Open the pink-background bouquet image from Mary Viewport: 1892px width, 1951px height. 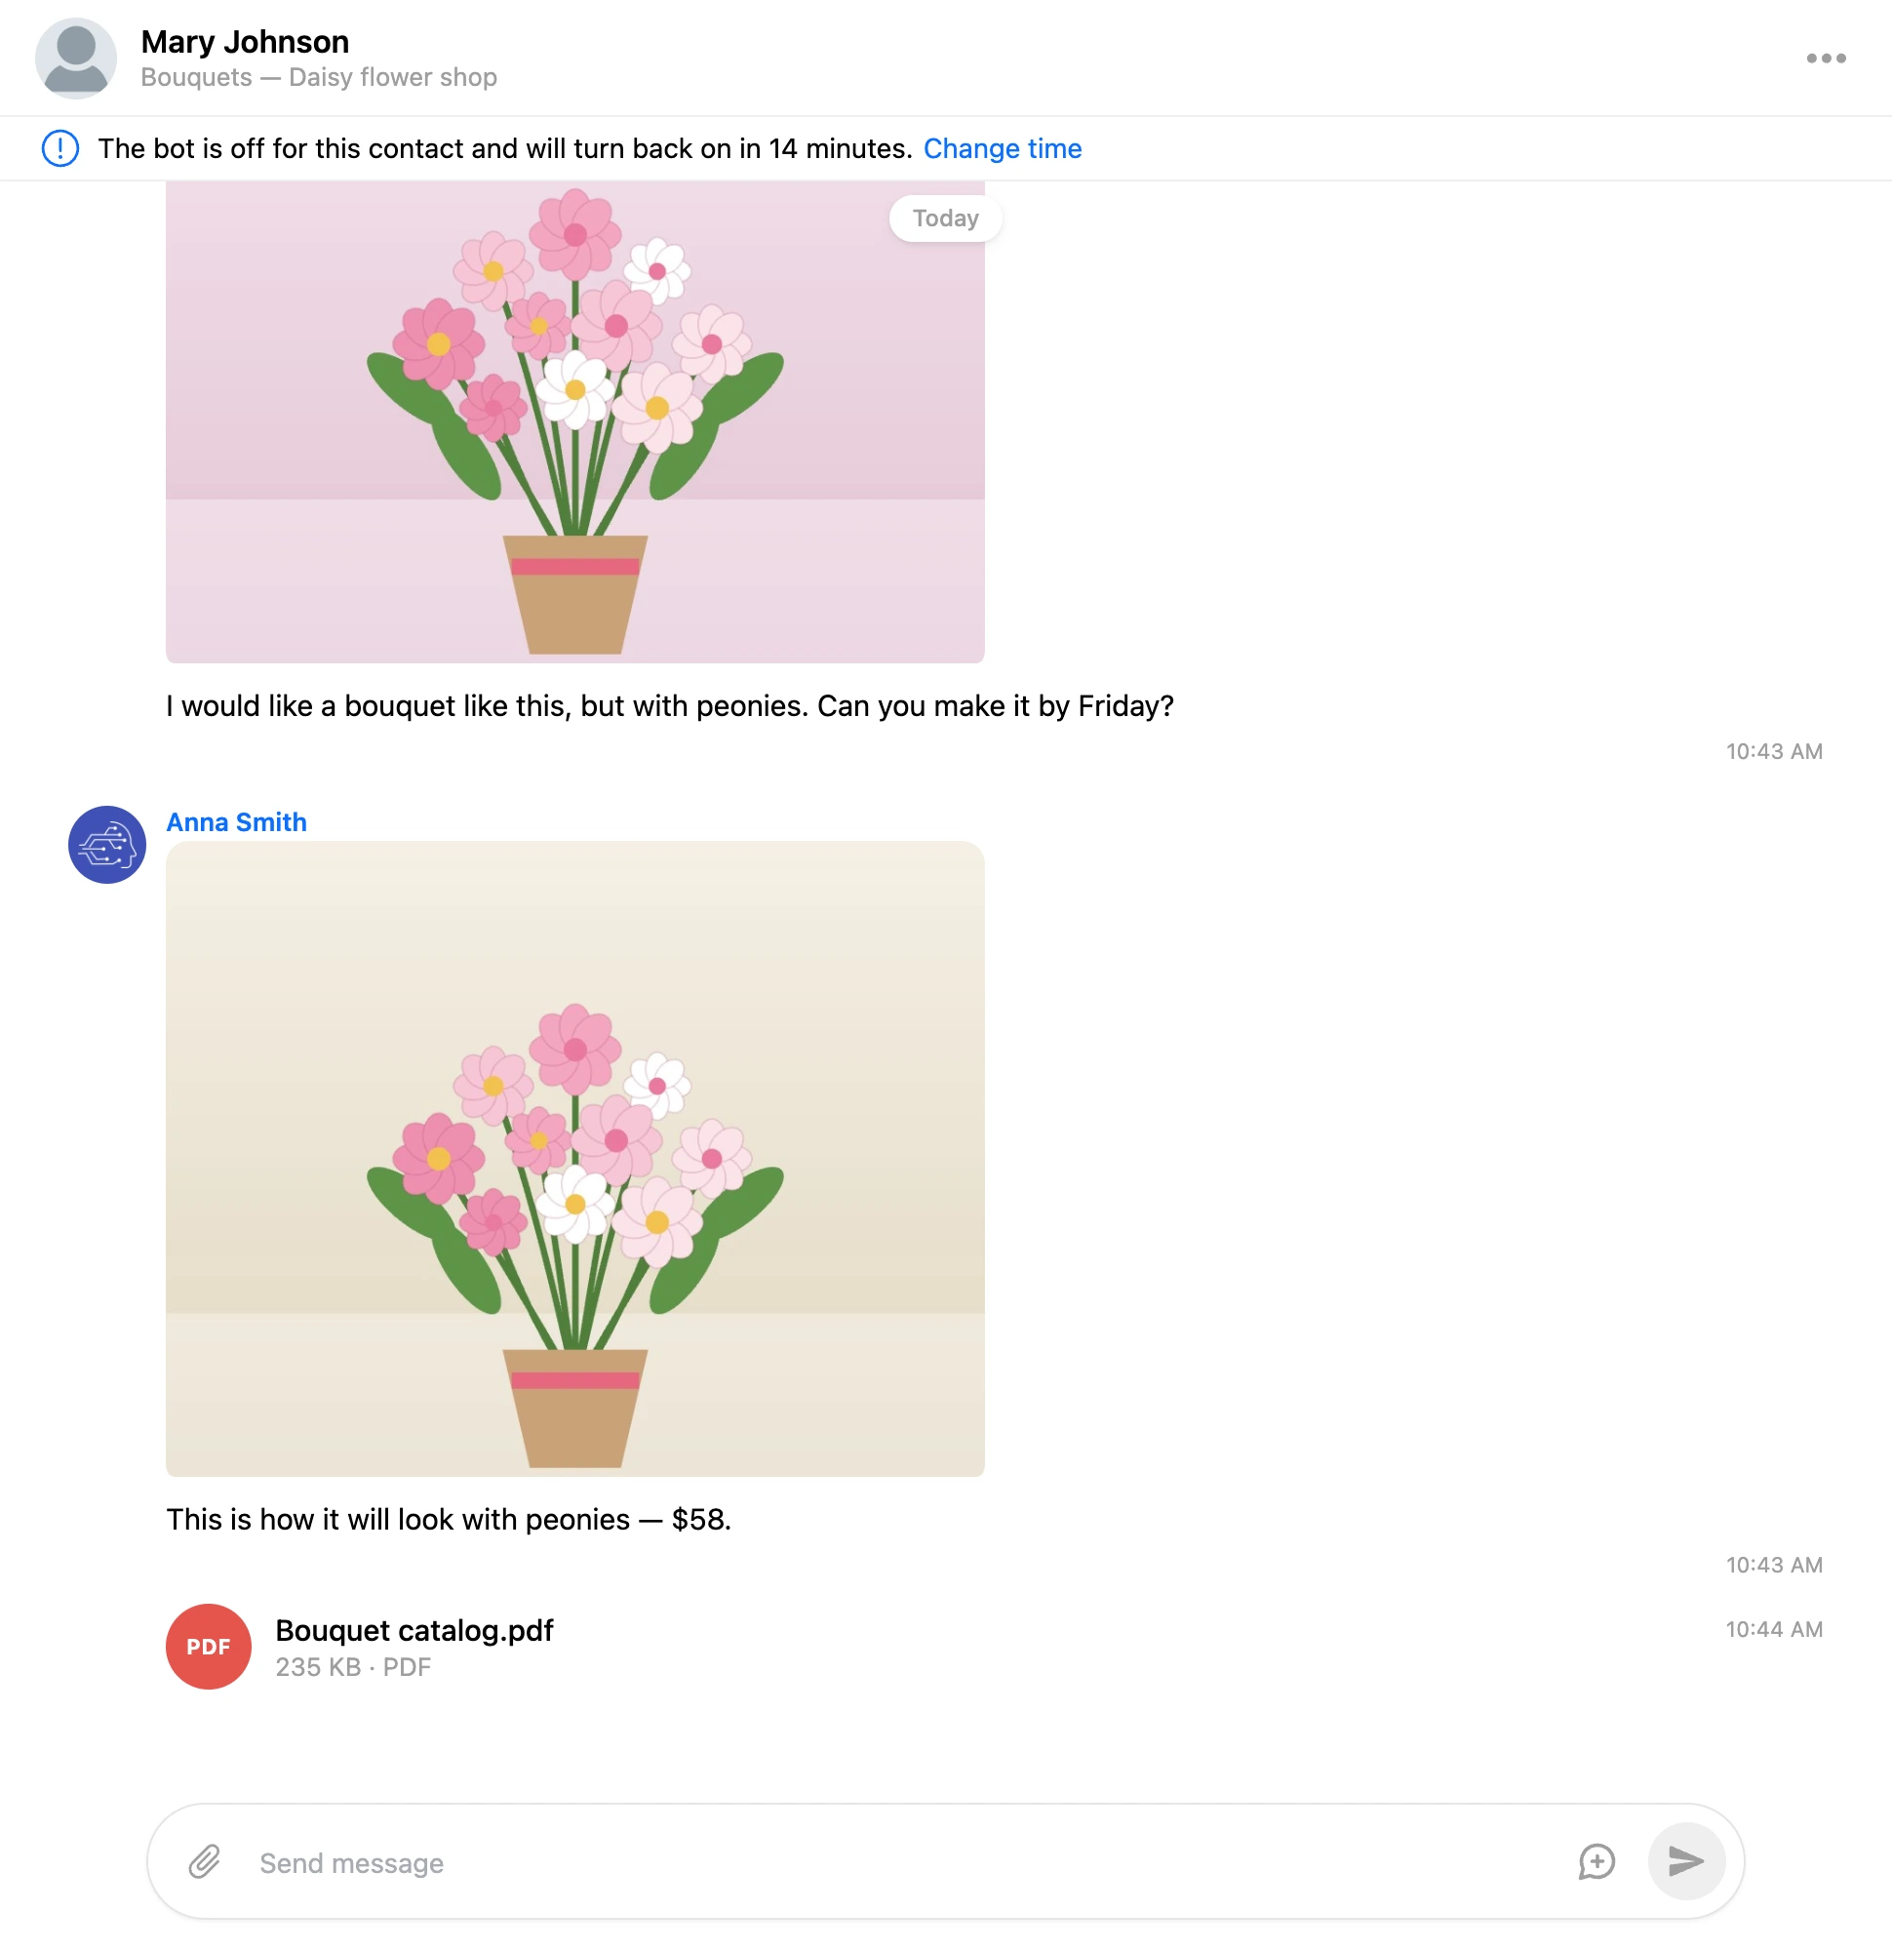click(575, 422)
